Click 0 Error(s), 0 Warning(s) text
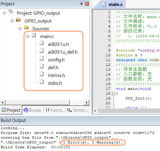160x151 pixels. [x=93, y=142]
